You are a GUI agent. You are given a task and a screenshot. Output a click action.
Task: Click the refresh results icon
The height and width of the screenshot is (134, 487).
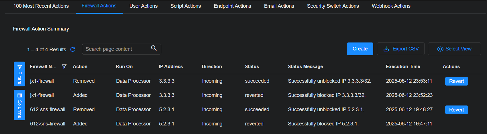click(73, 50)
